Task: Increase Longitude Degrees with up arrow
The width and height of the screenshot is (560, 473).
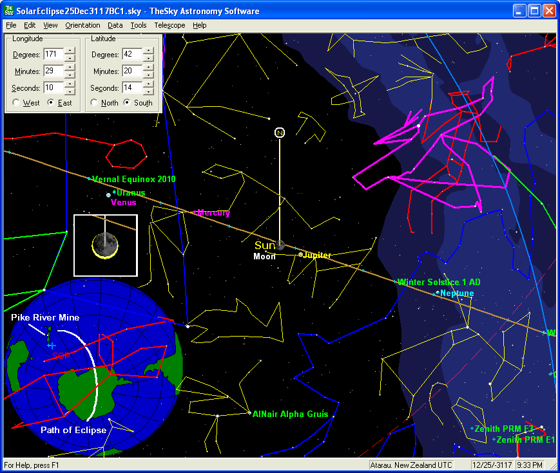Action: (70, 51)
